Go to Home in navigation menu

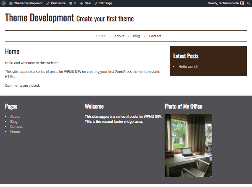(x=101, y=36)
